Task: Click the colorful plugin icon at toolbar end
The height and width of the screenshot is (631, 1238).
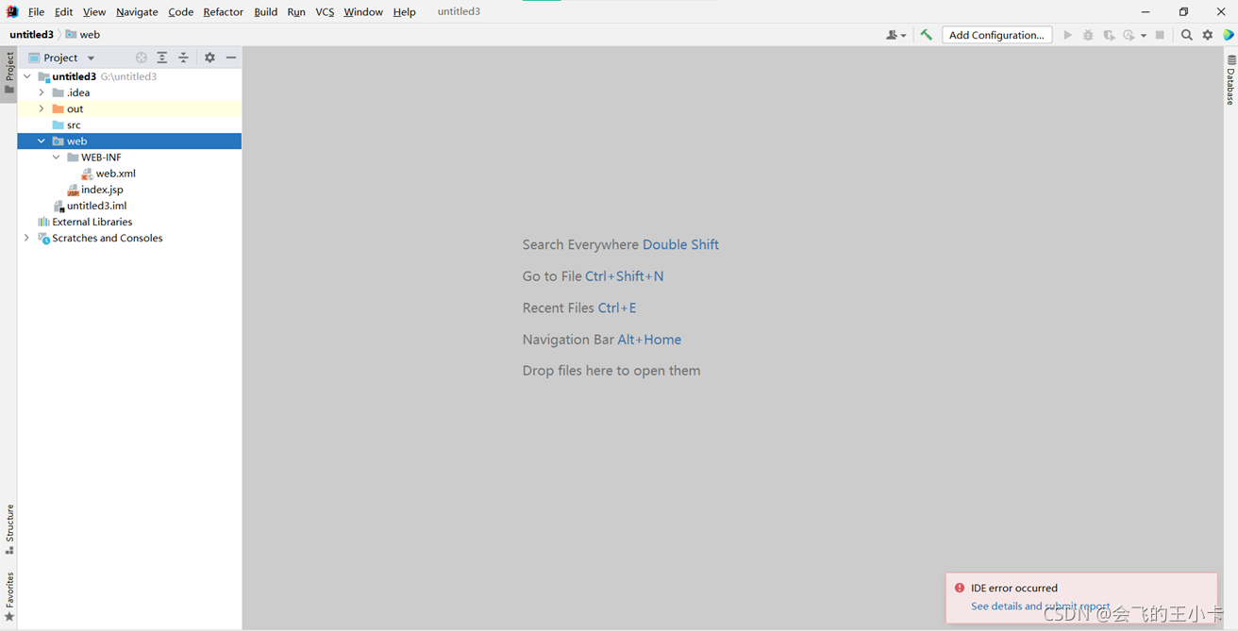Action: click(1229, 35)
